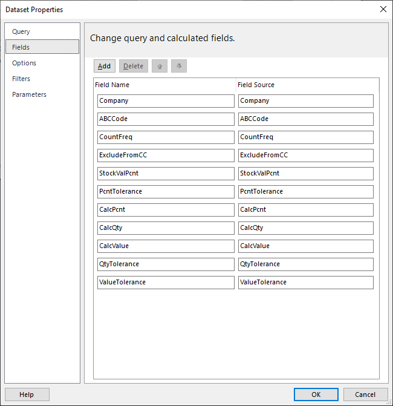Focus the StockValPcnt field source box

pos(305,174)
